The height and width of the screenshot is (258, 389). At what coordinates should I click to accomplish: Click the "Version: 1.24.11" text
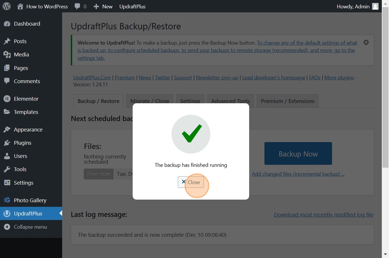[x=91, y=85]
